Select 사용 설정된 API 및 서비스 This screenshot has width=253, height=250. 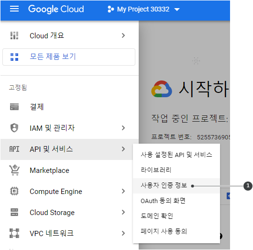coord(176,155)
